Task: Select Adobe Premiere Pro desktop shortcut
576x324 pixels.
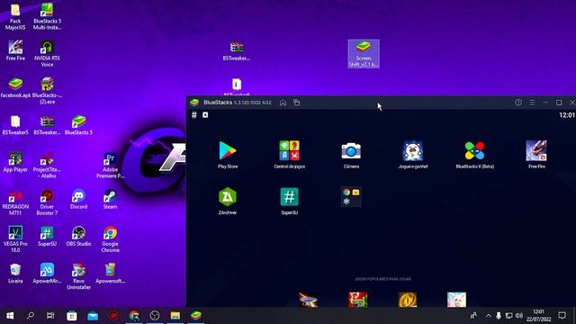Action: point(110,166)
